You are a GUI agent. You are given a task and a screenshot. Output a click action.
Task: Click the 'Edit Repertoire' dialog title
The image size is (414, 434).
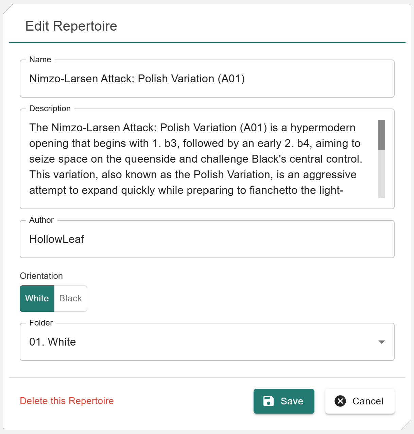(71, 26)
